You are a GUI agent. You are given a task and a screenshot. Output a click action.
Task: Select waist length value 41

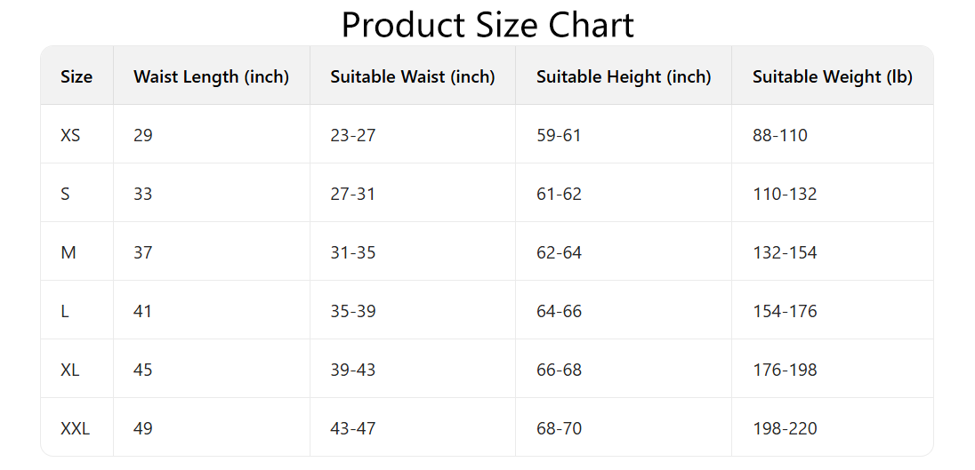(x=143, y=312)
